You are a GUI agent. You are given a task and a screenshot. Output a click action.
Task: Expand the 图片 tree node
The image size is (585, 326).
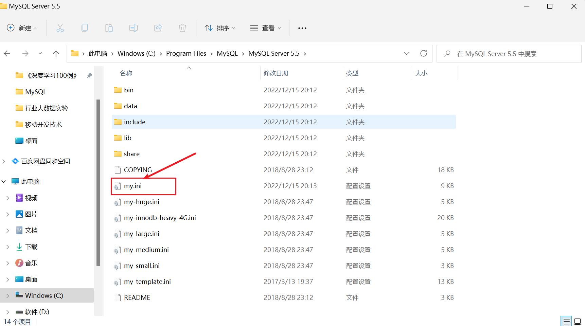pos(8,214)
